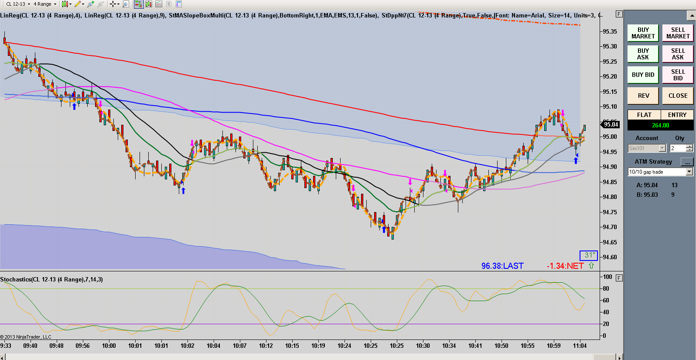The width and height of the screenshot is (696, 360).
Task: Decrease quantity with the Qty down arrow
Action: (690, 150)
